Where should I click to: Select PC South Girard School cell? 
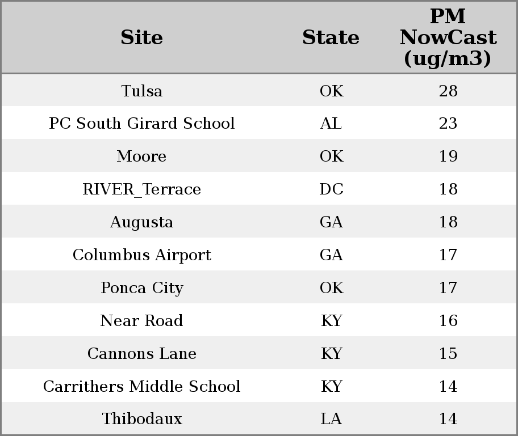tap(142, 123)
